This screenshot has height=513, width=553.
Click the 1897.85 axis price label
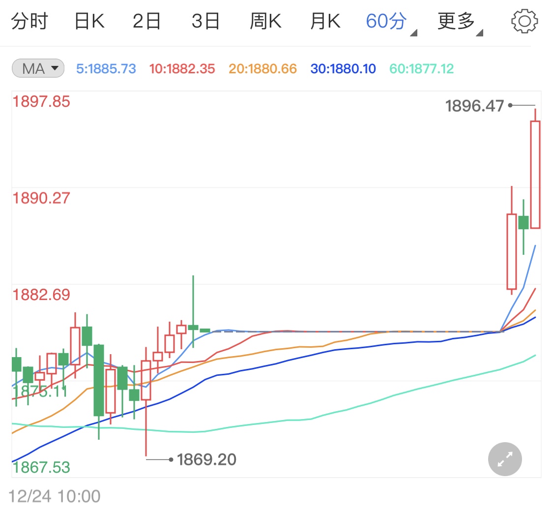click(x=41, y=102)
